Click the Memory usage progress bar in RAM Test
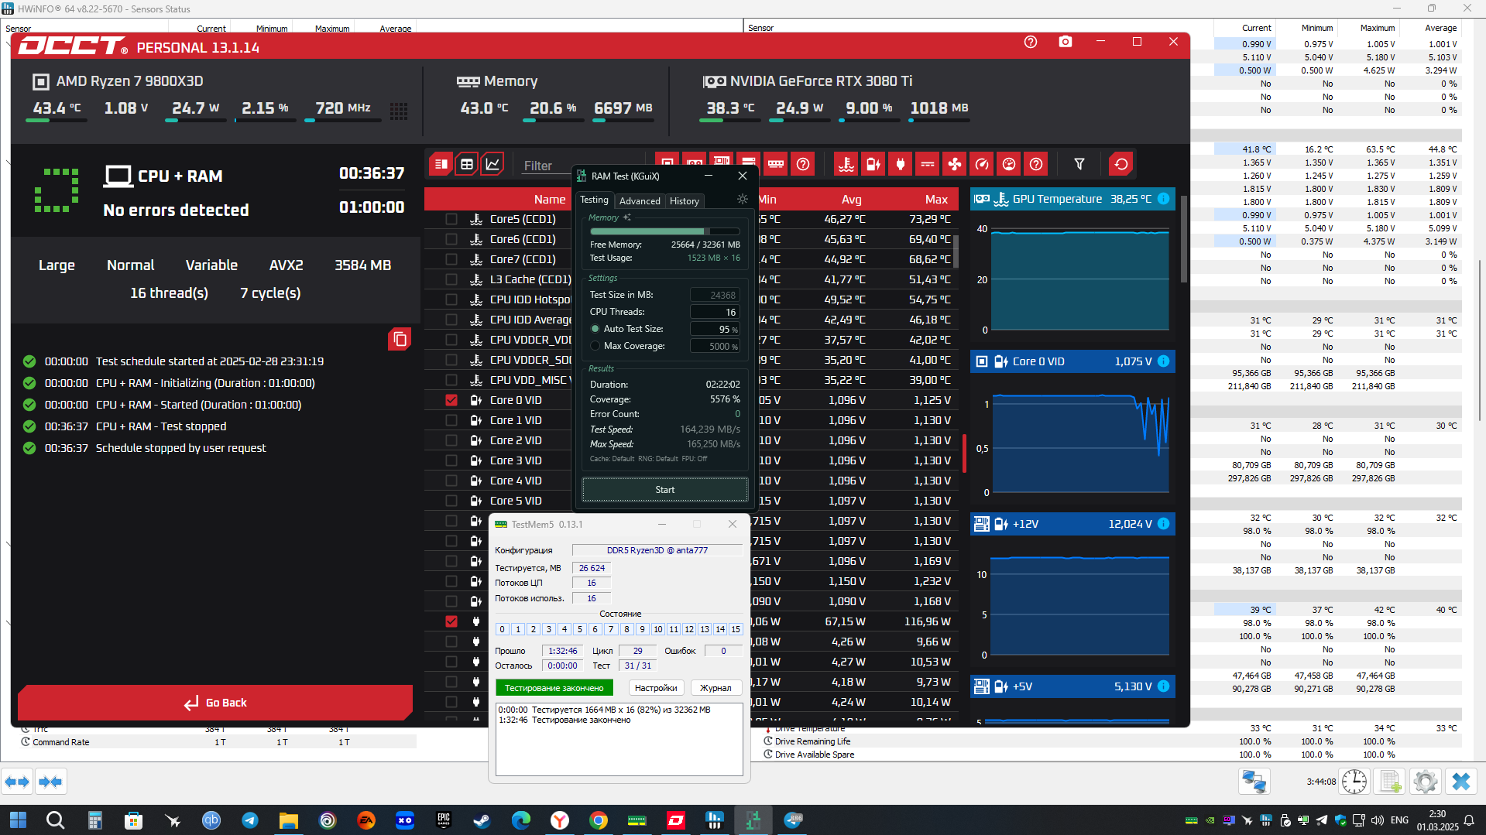The height and width of the screenshot is (835, 1486). [664, 231]
